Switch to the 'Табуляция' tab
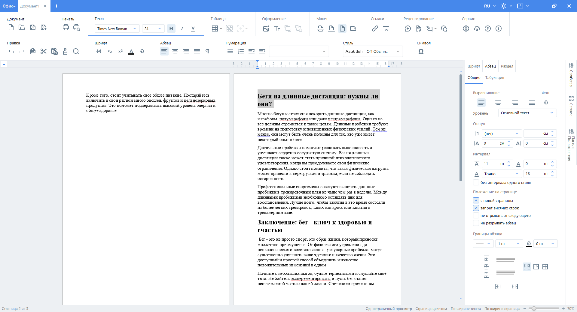The height and width of the screenshot is (312, 577). point(495,77)
